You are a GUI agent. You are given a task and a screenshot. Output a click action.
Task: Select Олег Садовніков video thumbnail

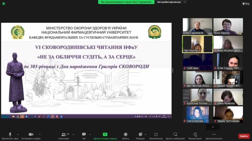click(x=198, y=26)
